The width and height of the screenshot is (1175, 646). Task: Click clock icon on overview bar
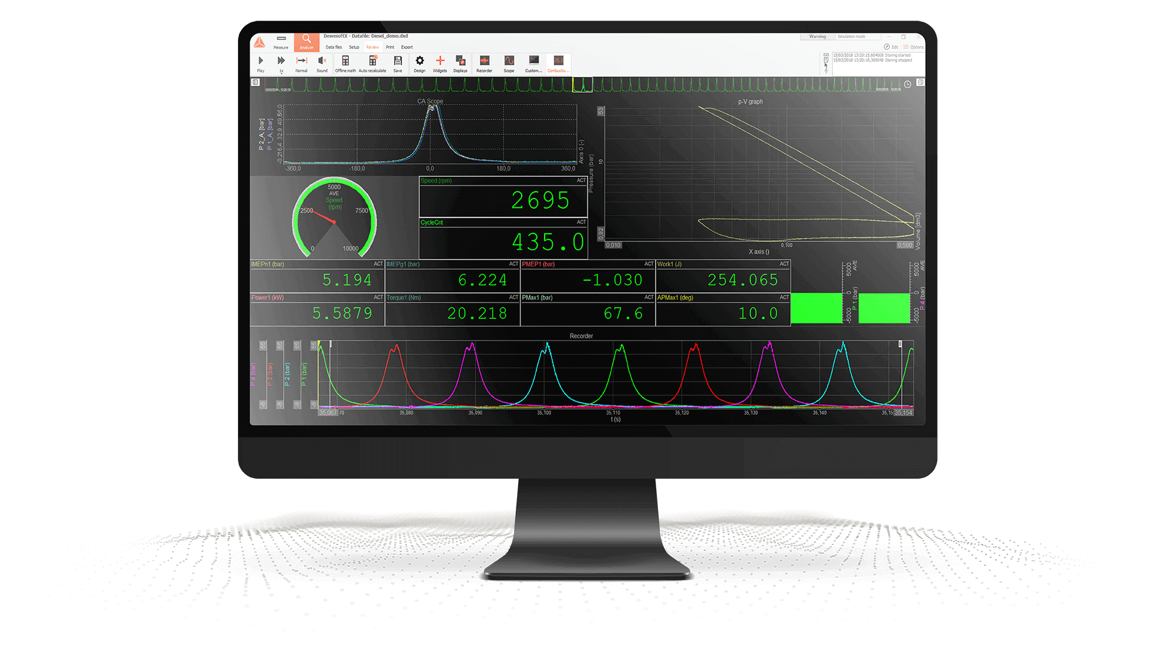tap(907, 84)
